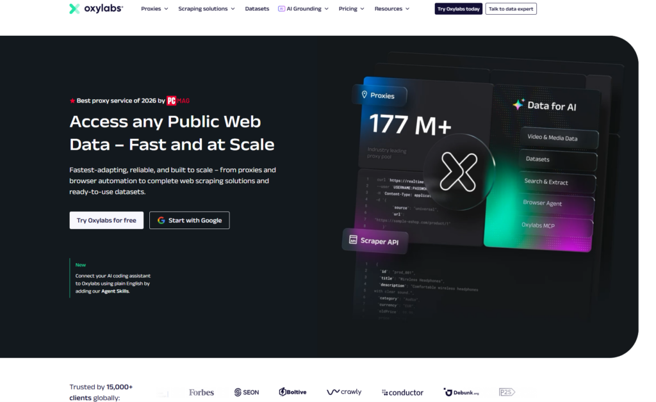Click the central Oxylabs X emblem
This screenshot has height=402, width=656.
(x=459, y=172)
